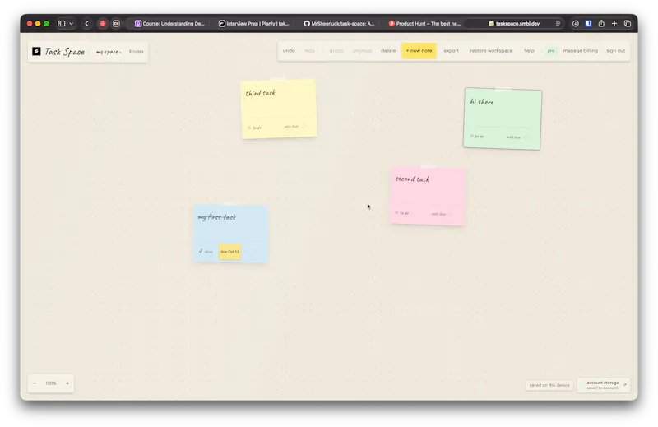Click the redo button

pos(309,51)
